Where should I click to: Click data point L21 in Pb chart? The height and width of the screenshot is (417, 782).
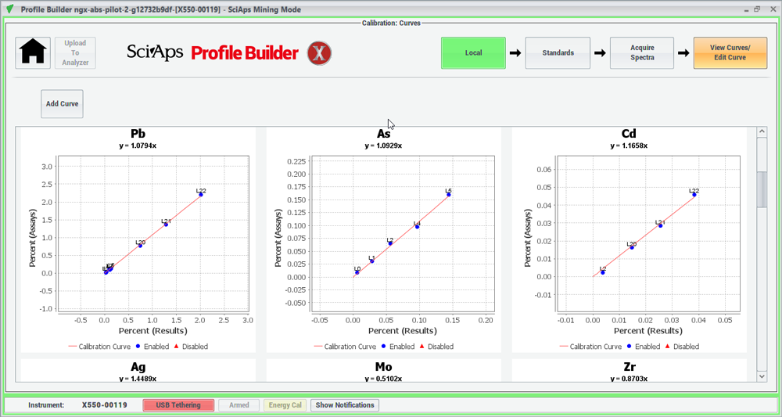pos(166,225)
